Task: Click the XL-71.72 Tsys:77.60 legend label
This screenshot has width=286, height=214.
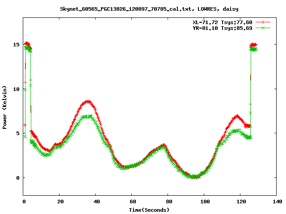Action: click(x=223, y=22)
